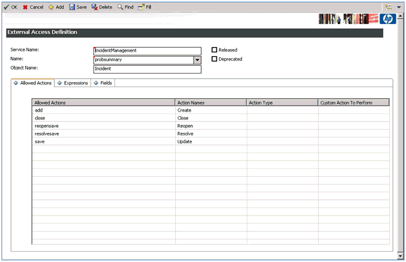Click the red Cancel X icon
This screenshot has width=406, height=262.
(x=25, y=7)
